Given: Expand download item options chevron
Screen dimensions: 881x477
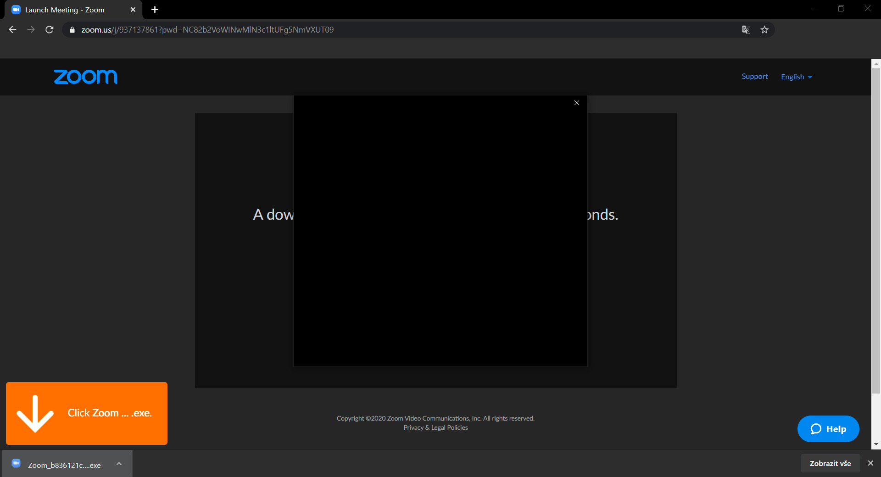Looking at the screenshot, I should coord(119,464).
